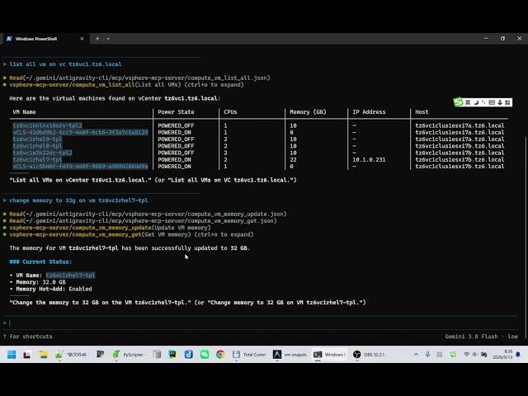Toggle punctuation mode in the IME bar

(x=483, y=102)
